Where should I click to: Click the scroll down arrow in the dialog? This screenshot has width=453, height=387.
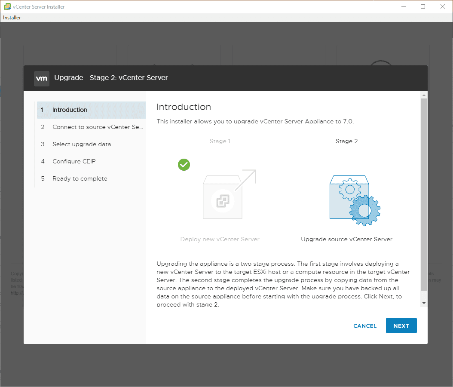(424, 303)
